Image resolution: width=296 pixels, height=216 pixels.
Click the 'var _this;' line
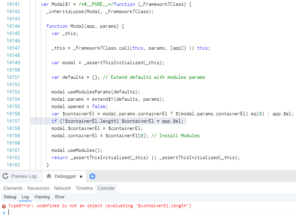(x=65, y=33)
